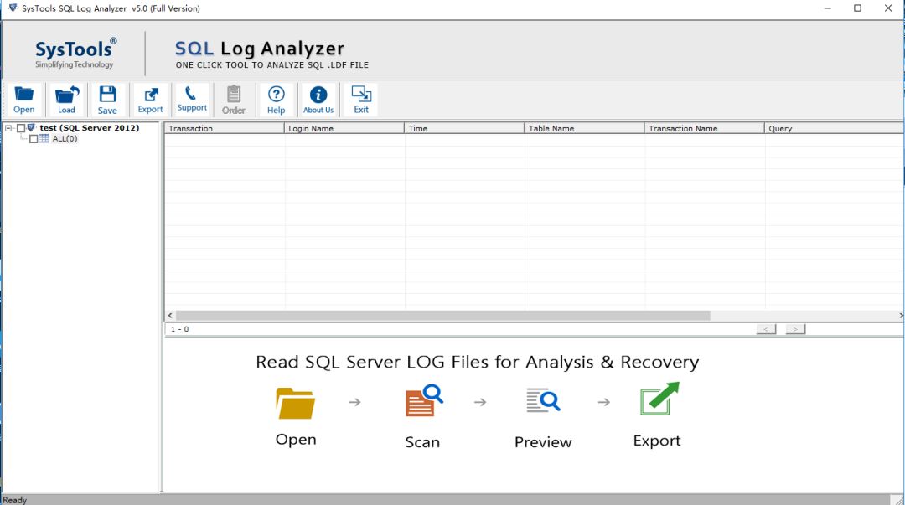
Task: Click the '1 - 0' page range text
Action: (179, 329)
